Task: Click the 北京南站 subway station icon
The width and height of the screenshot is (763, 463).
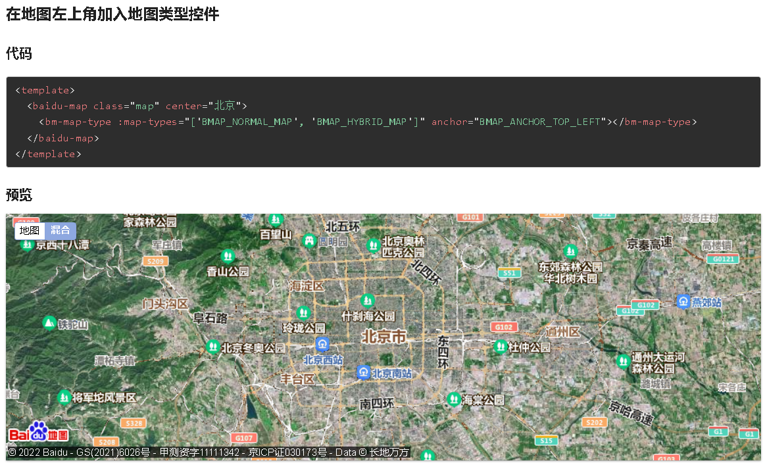Action: [364, 372]
